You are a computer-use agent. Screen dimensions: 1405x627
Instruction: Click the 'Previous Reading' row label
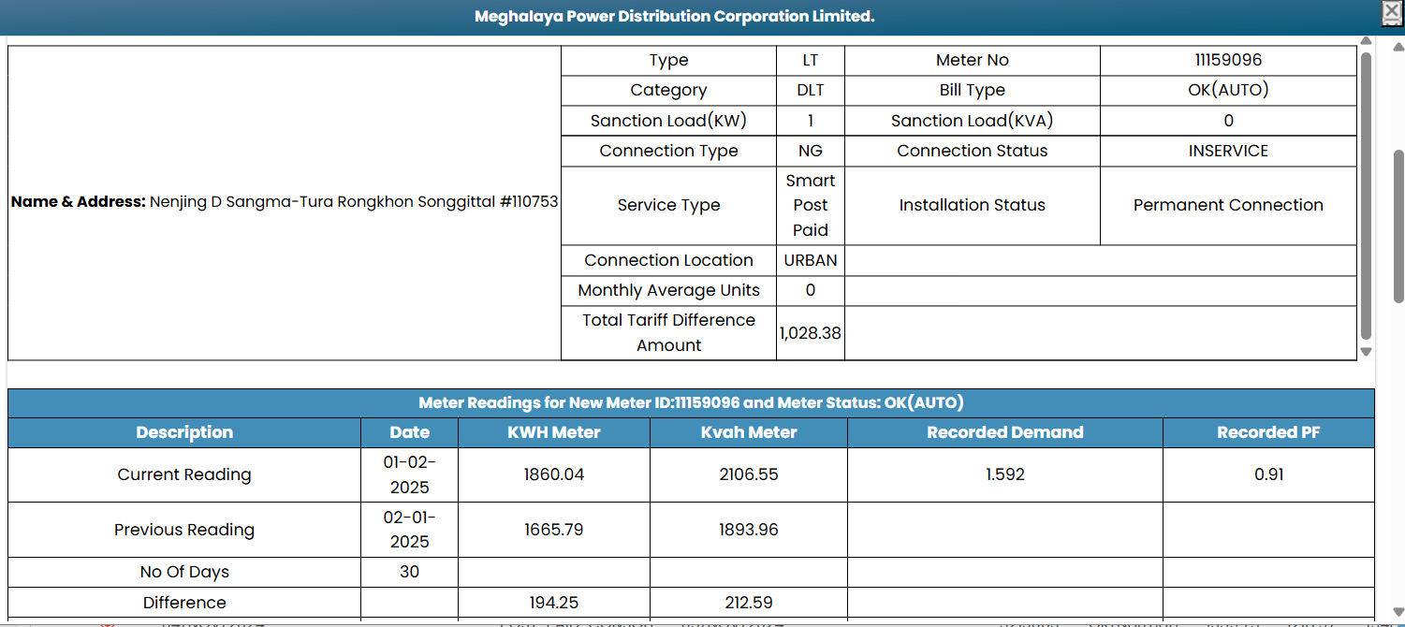[184, 531]
